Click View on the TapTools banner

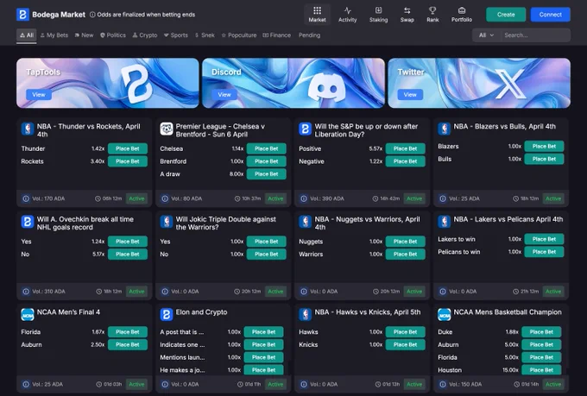point(39,95)
